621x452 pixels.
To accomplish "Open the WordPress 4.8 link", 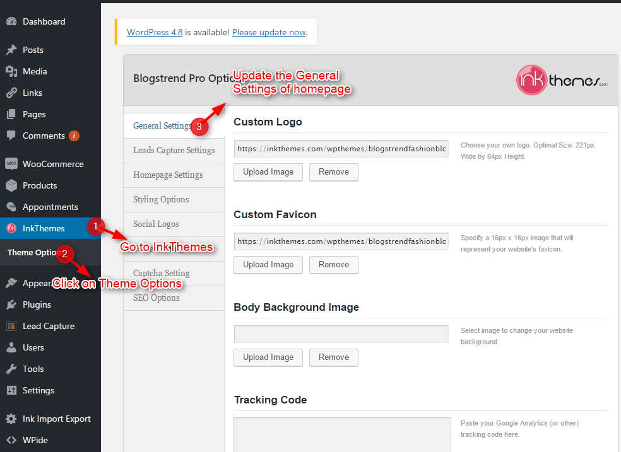I will point(155,32).
